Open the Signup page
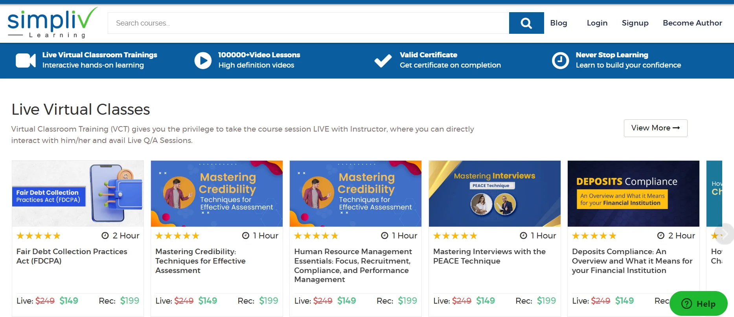The width and height of the screenshot is (734, 317). [635, 23]
